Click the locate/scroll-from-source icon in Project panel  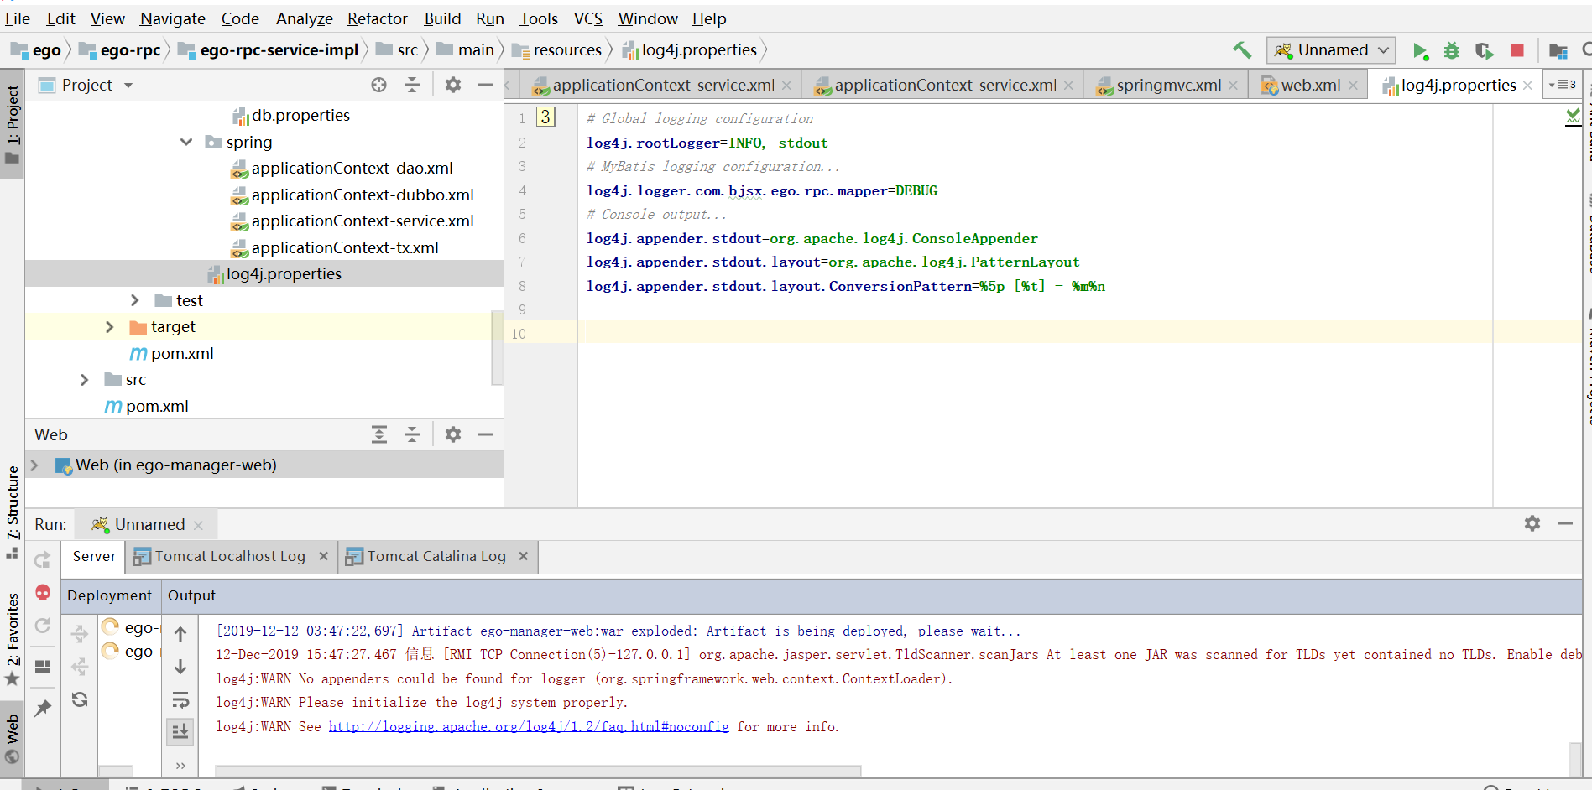379,85
